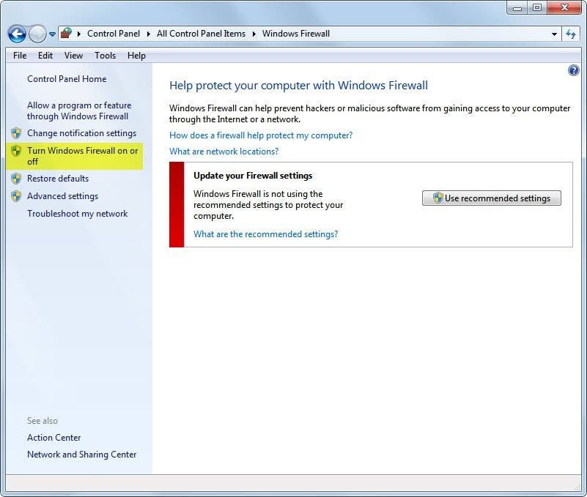Maximize the Windows Firewall window
This screenshot has height=497, width=587.
[x=537, y=7]
